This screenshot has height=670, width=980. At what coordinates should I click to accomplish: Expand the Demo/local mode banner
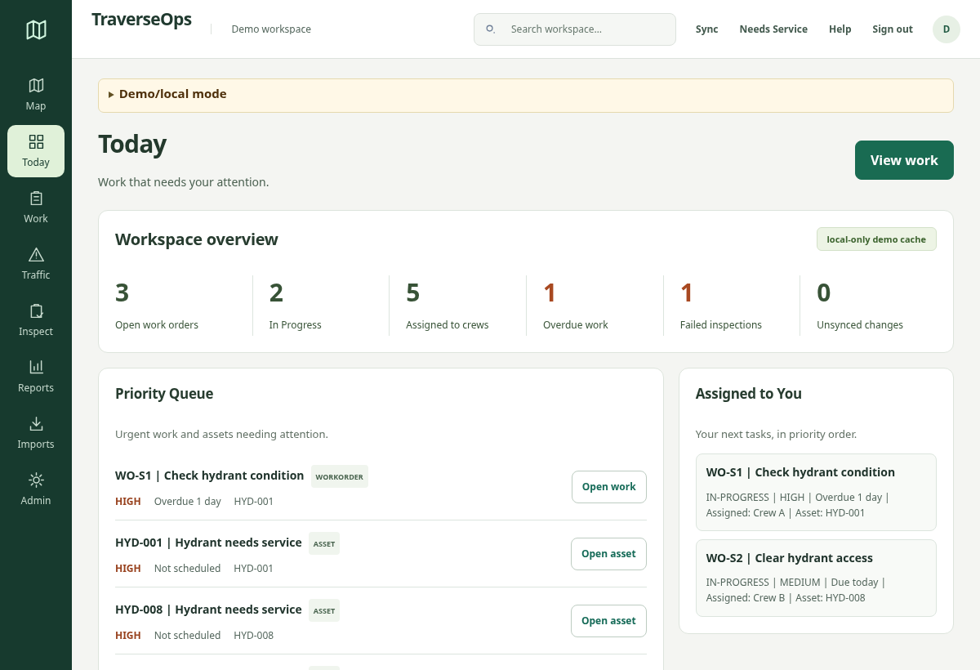pos(526,95)
